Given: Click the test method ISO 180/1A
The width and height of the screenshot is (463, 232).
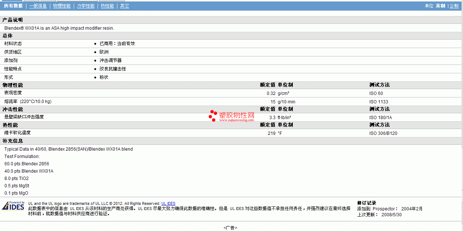Looking at the screenshot, I should (380, 118).
